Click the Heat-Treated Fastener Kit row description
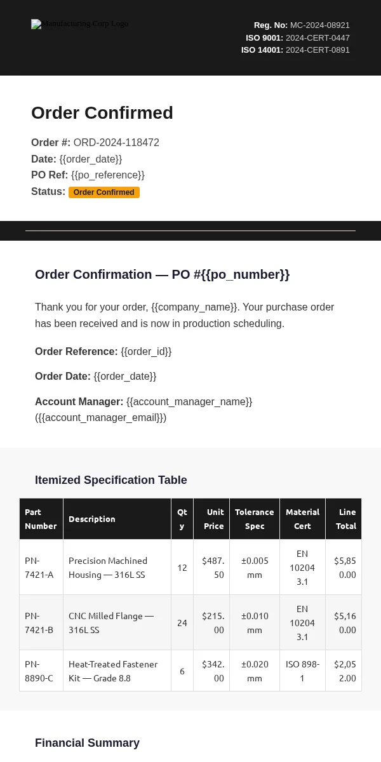 click(117, 671)
